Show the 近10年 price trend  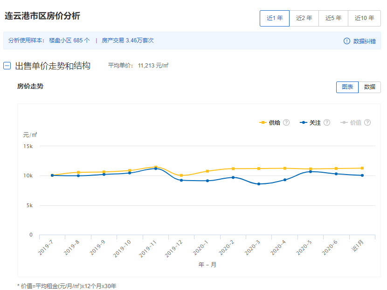click(364, 19)
